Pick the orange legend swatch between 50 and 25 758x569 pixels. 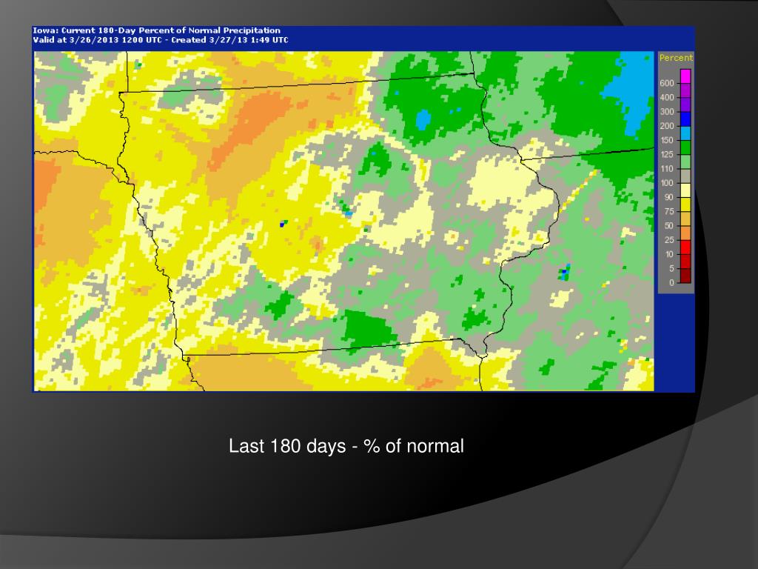click(685, 233)
